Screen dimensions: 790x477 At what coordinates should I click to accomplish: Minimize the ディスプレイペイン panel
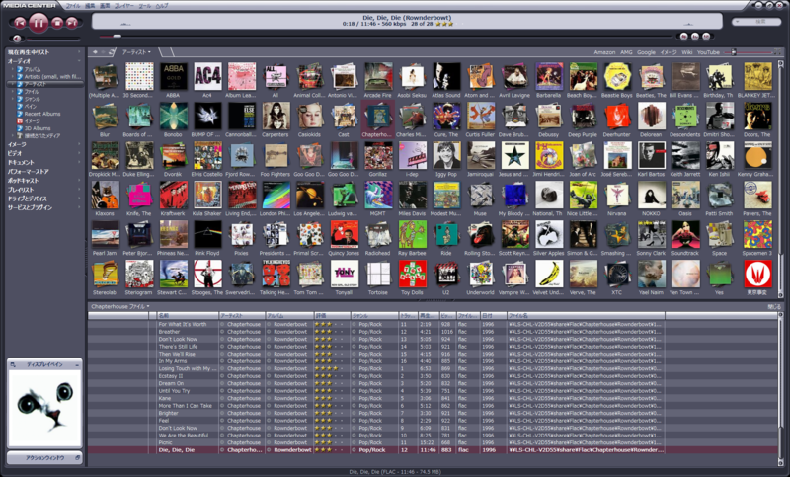click(77, 364)
